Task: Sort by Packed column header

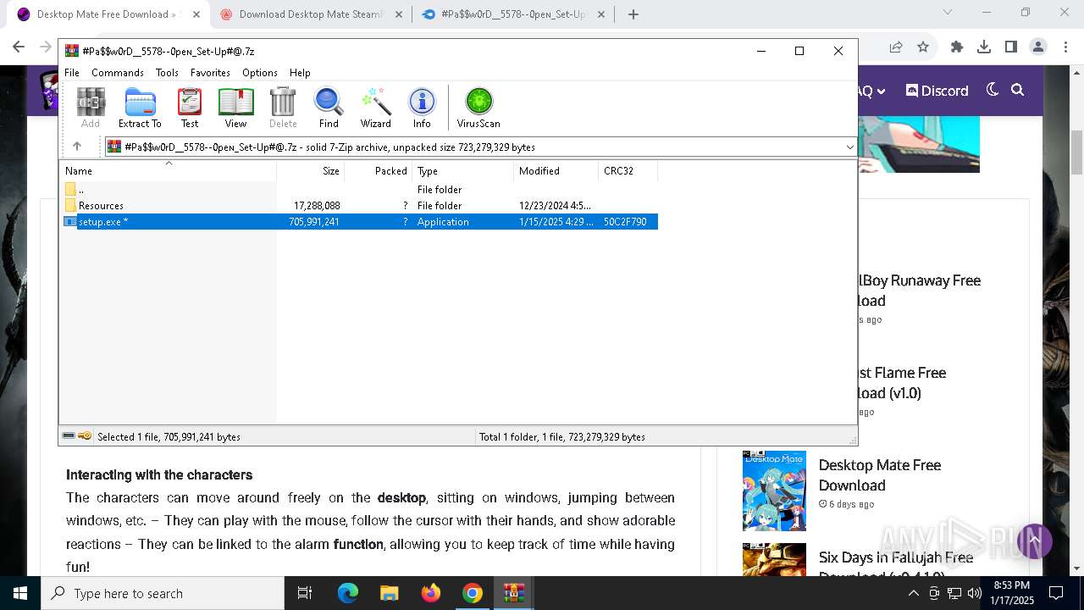Action: [378, 170]
